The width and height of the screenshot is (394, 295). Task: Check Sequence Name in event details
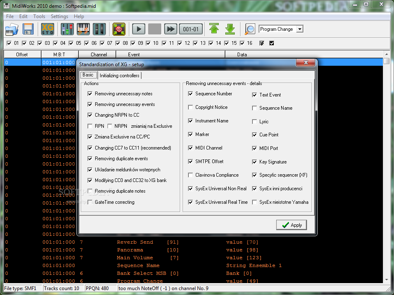(x=254, y=108)
